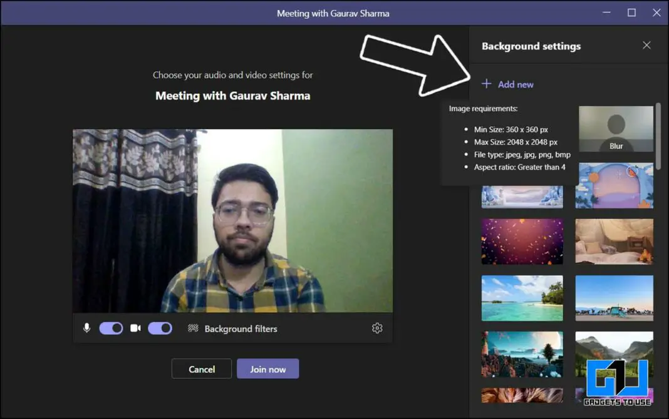Enable the microphone switch
This screenshot has height=419, width=669.
coord(111,328)
